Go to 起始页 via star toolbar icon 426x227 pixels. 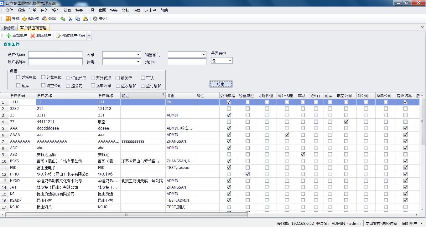click(31, 19)
